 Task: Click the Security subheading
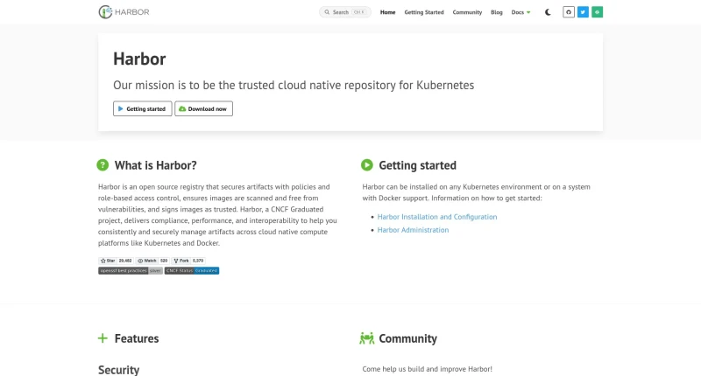click(x=118, y=370)
